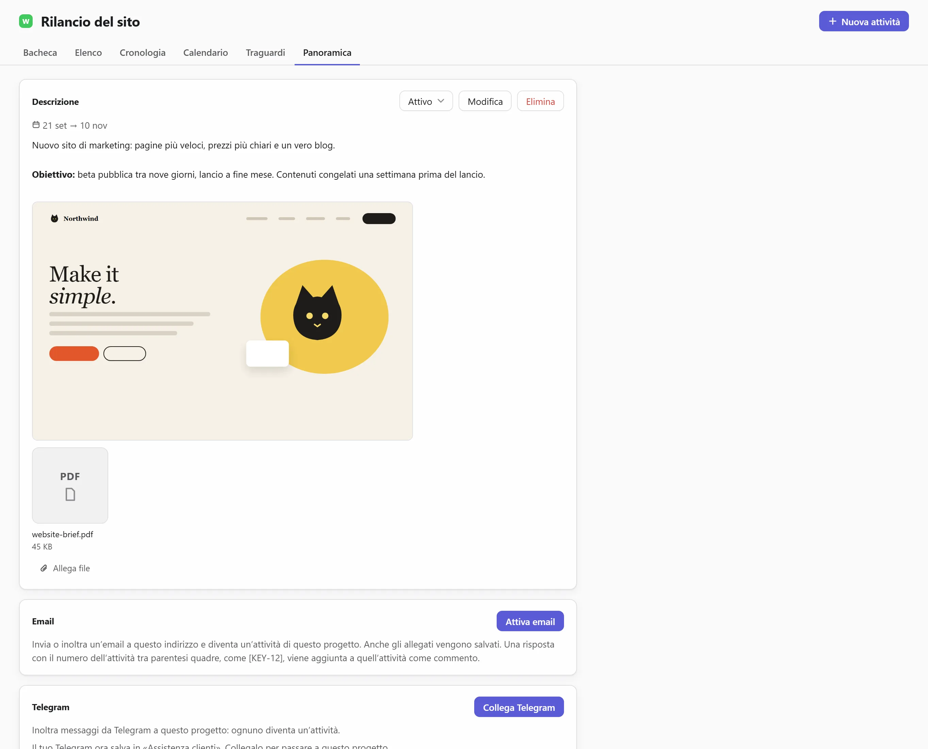Click the green W project icon

26,21
